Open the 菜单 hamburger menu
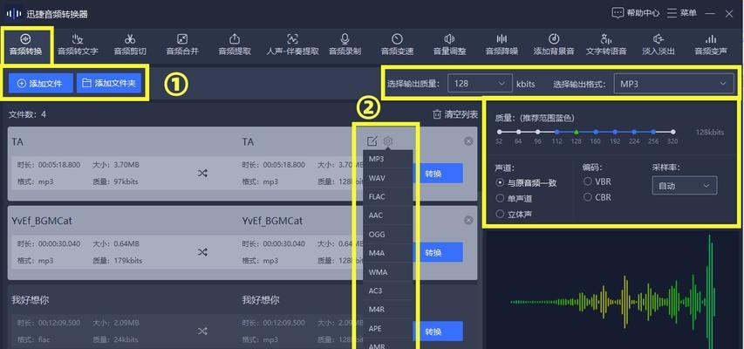Screen dimensions: 744x349 pyautogui.click(x=682, y=13)
